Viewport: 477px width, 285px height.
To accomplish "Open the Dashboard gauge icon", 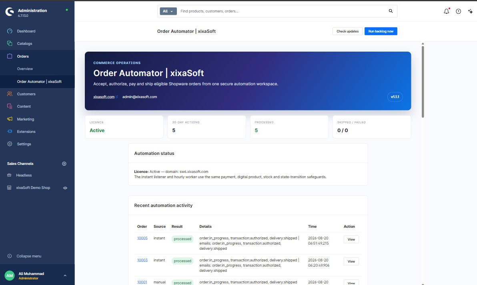I will (x=10, y=31).
